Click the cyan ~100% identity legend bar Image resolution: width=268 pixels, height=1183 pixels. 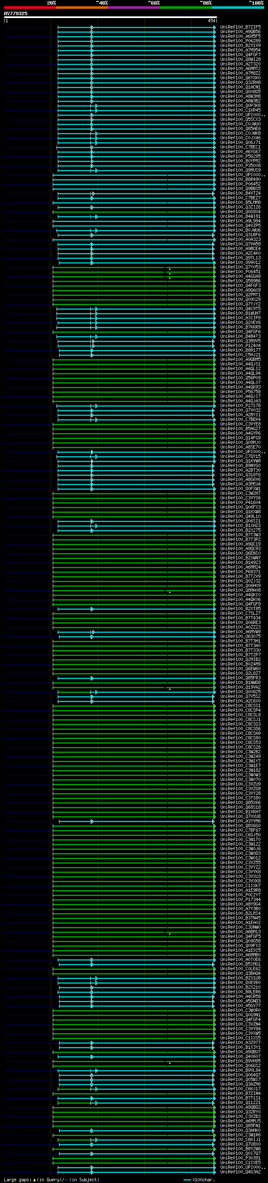pos(238,8)
